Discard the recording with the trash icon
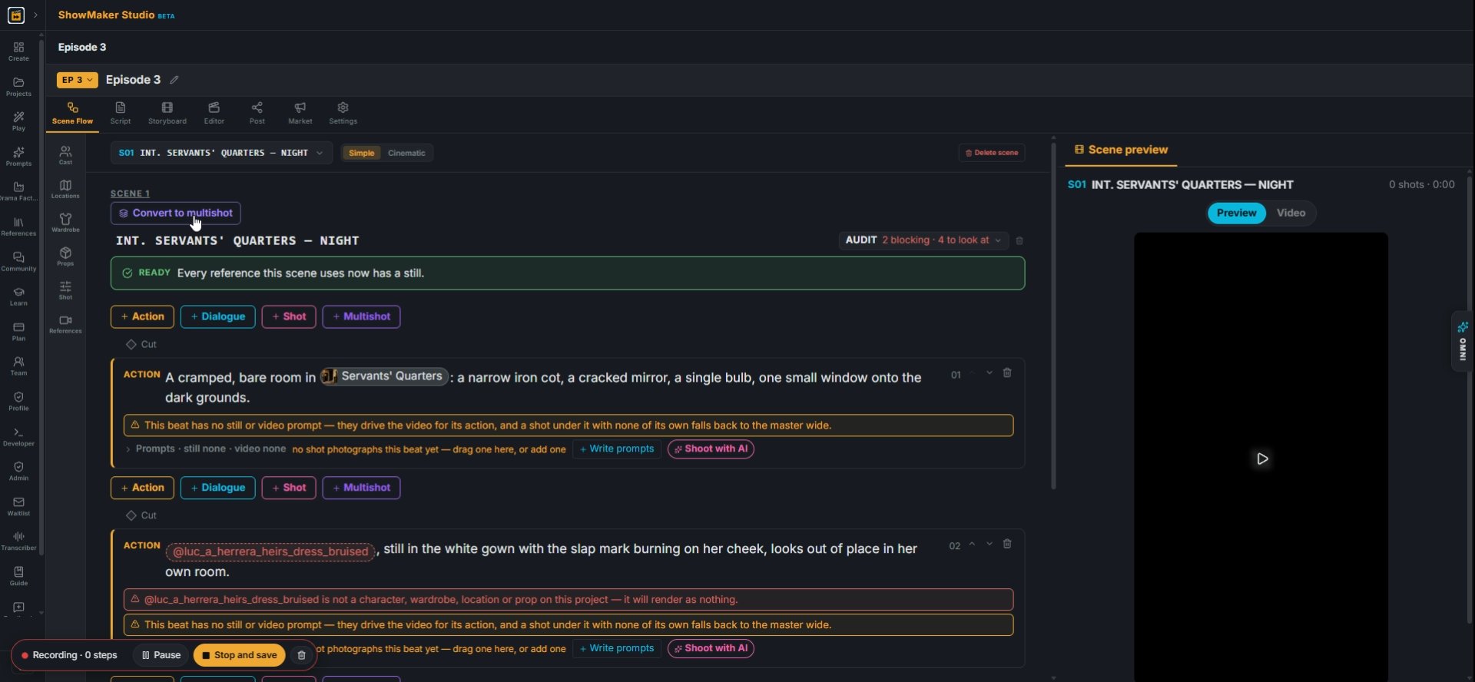This screenshot has width=1475, height=682. [x=301, y=655]
